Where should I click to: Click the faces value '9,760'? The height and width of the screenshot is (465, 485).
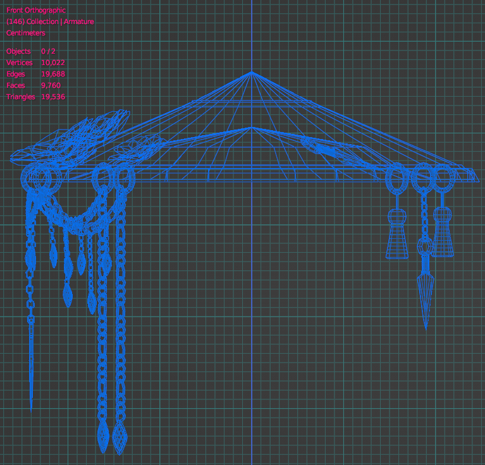tap(51, 85)
